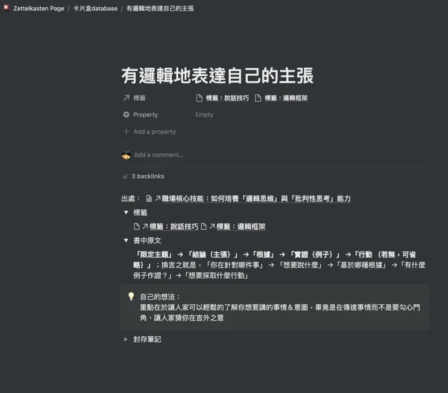The image size is (448, 393).
Task: Click page title 有邏輯地表達自己的主張
Action: 217,76
